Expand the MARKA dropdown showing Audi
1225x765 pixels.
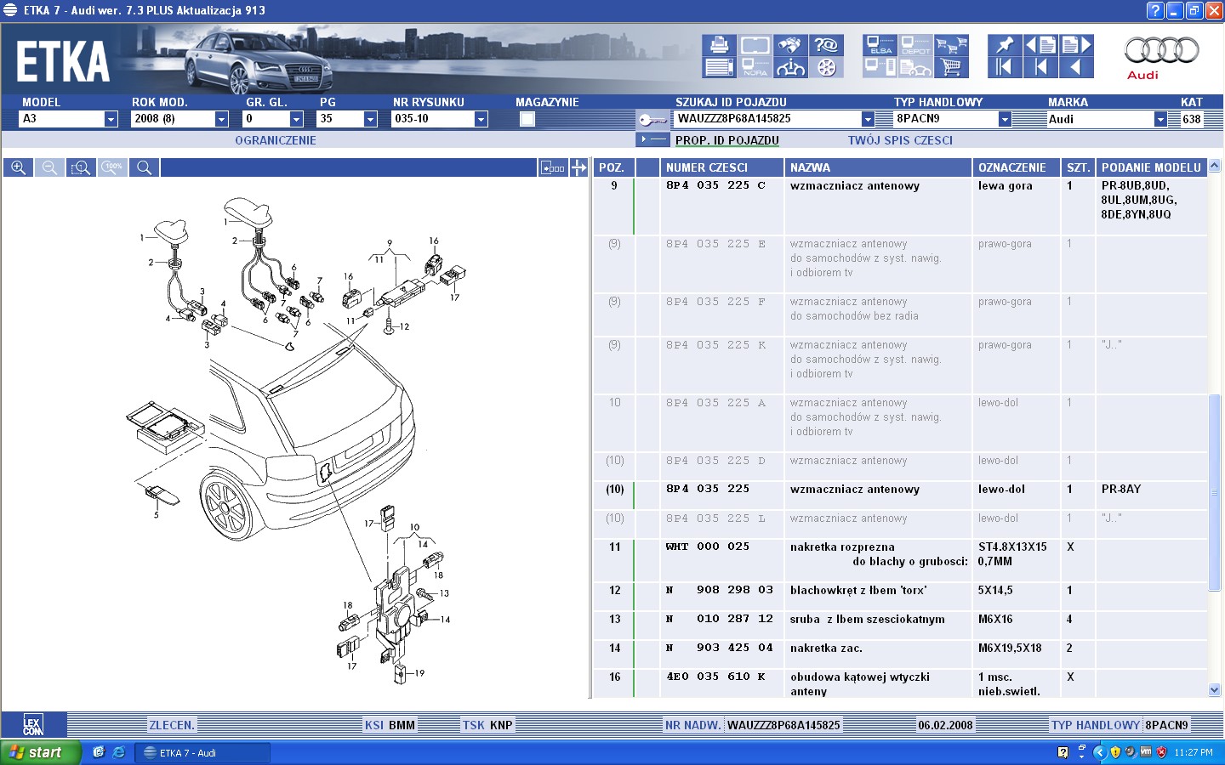click(1160, 119)
